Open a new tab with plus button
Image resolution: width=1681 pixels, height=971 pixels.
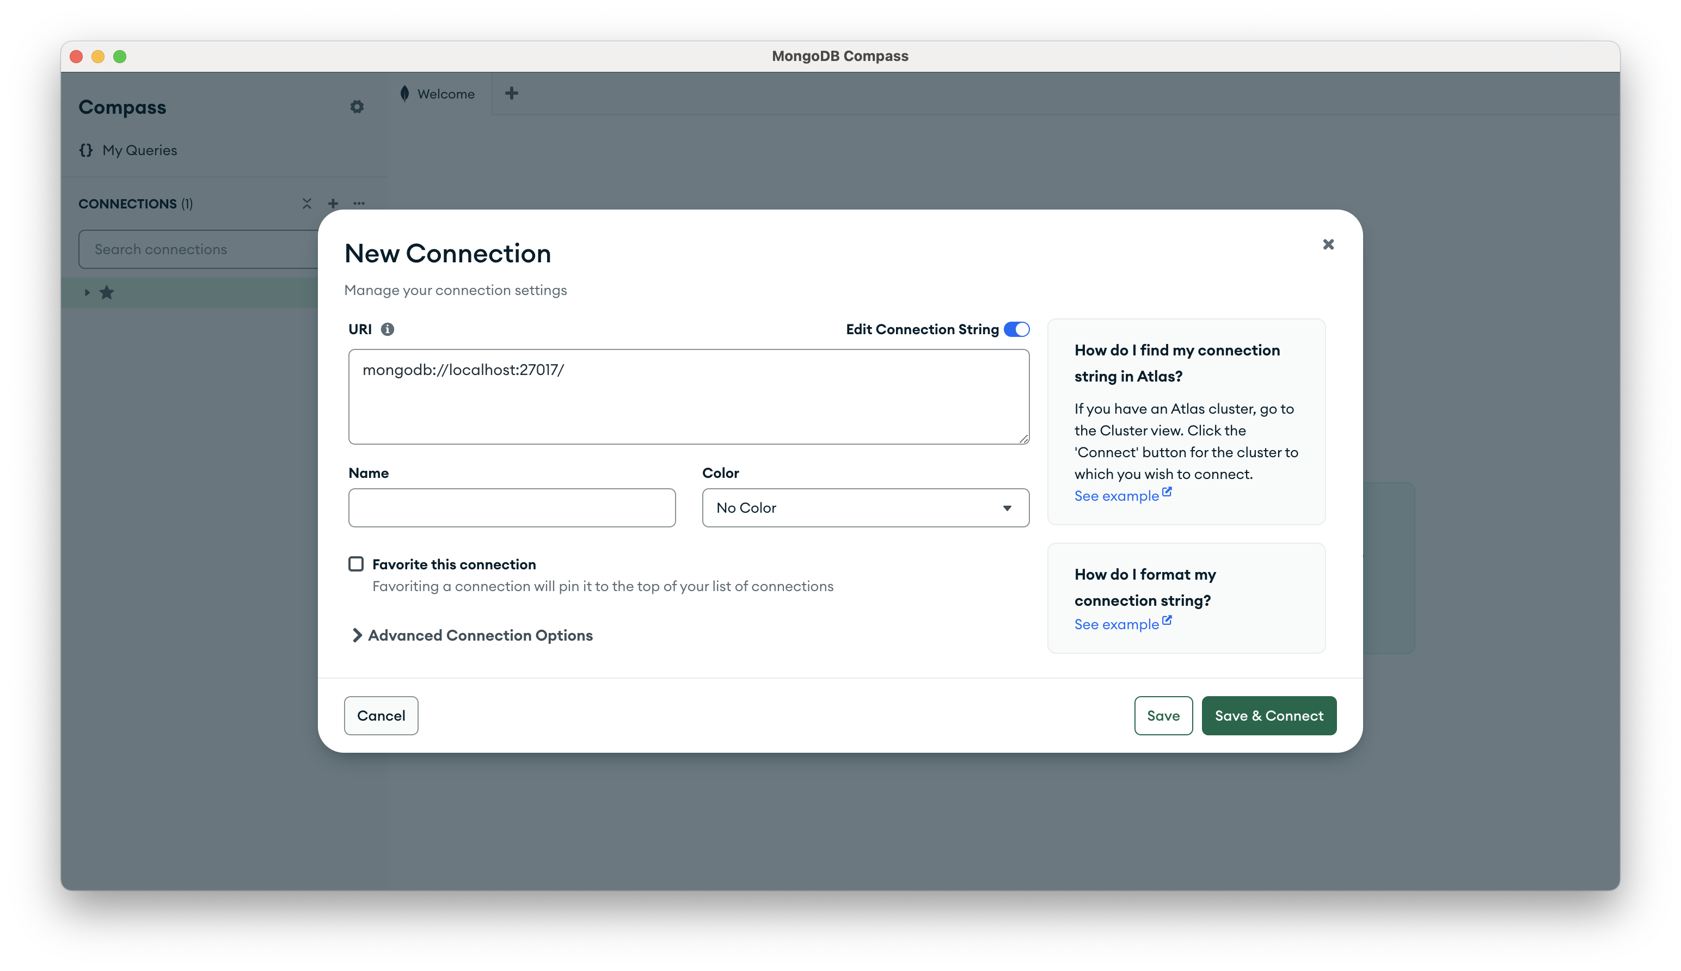tap(512, 94)
